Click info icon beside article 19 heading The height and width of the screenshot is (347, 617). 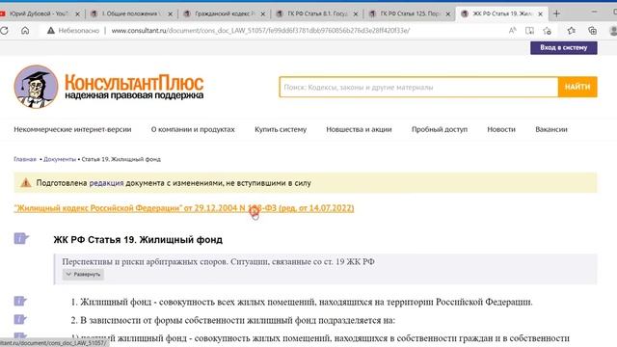(21, 238)
